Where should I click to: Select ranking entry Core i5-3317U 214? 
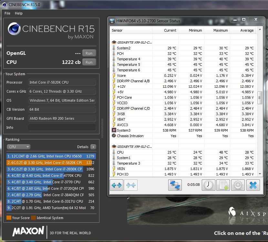[51, 201]
